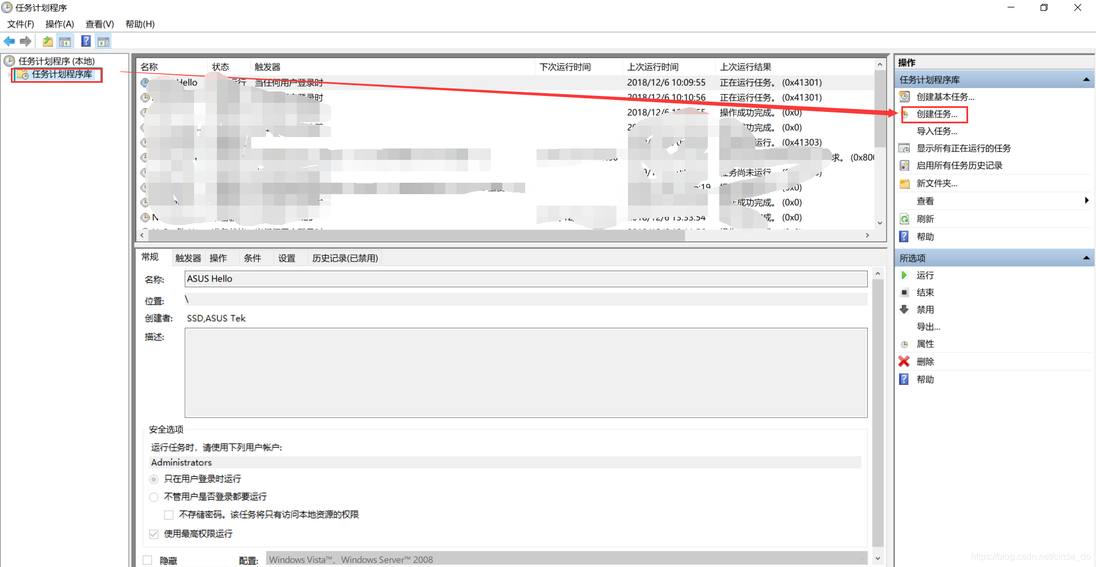Click the Description text area
The image size is (1096, 567).
pos(526,372)
